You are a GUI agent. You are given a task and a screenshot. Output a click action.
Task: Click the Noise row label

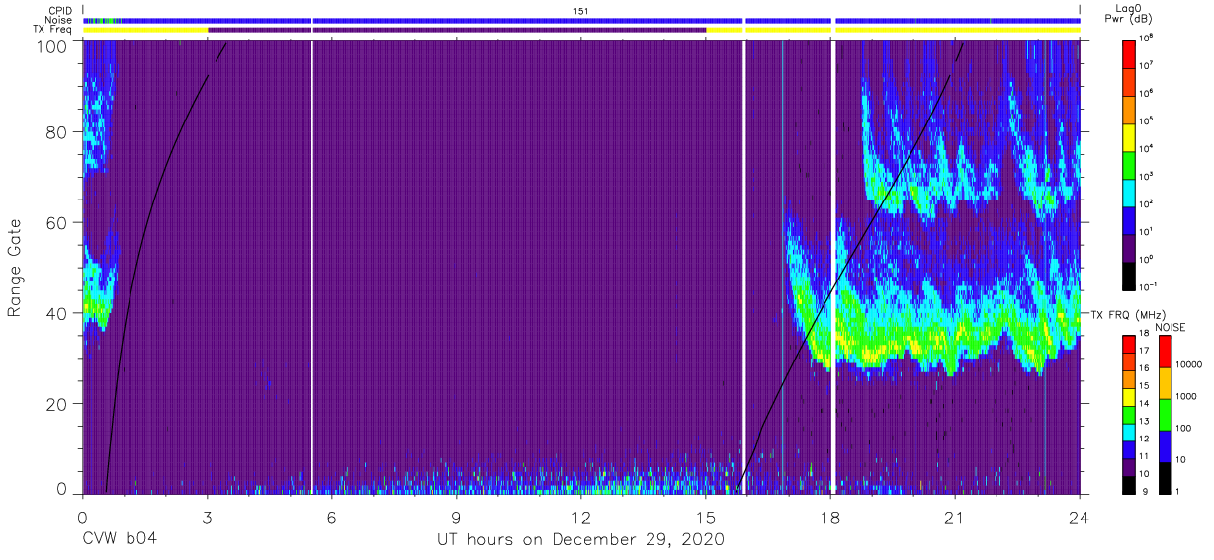pyautogui.click(x=59, y=20)
